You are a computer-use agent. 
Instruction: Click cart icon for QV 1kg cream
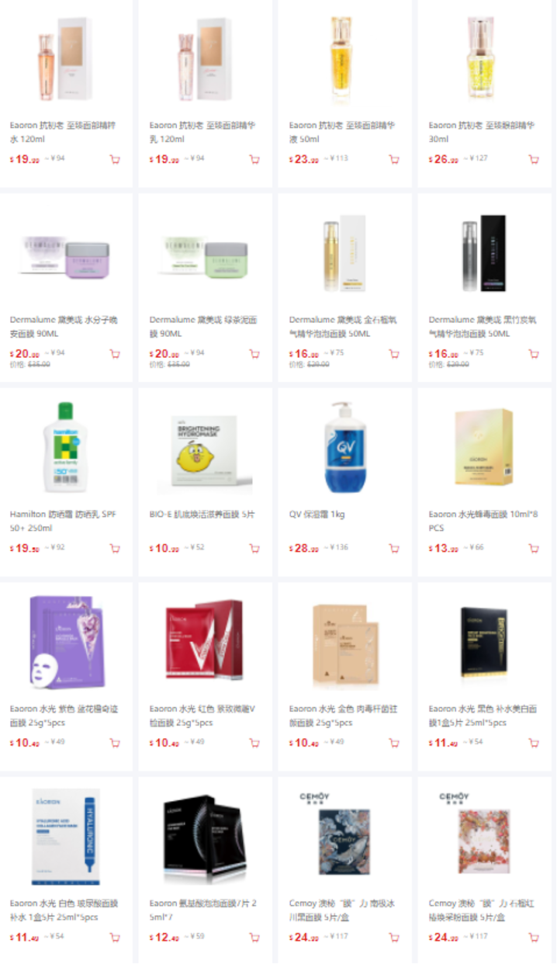394,549
